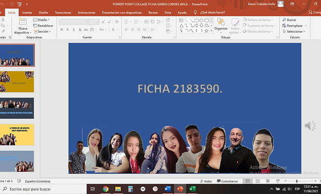Screen dimensions: 321x194
Task: Select the rectangle shape in gallery
Action: coord(197,20)
